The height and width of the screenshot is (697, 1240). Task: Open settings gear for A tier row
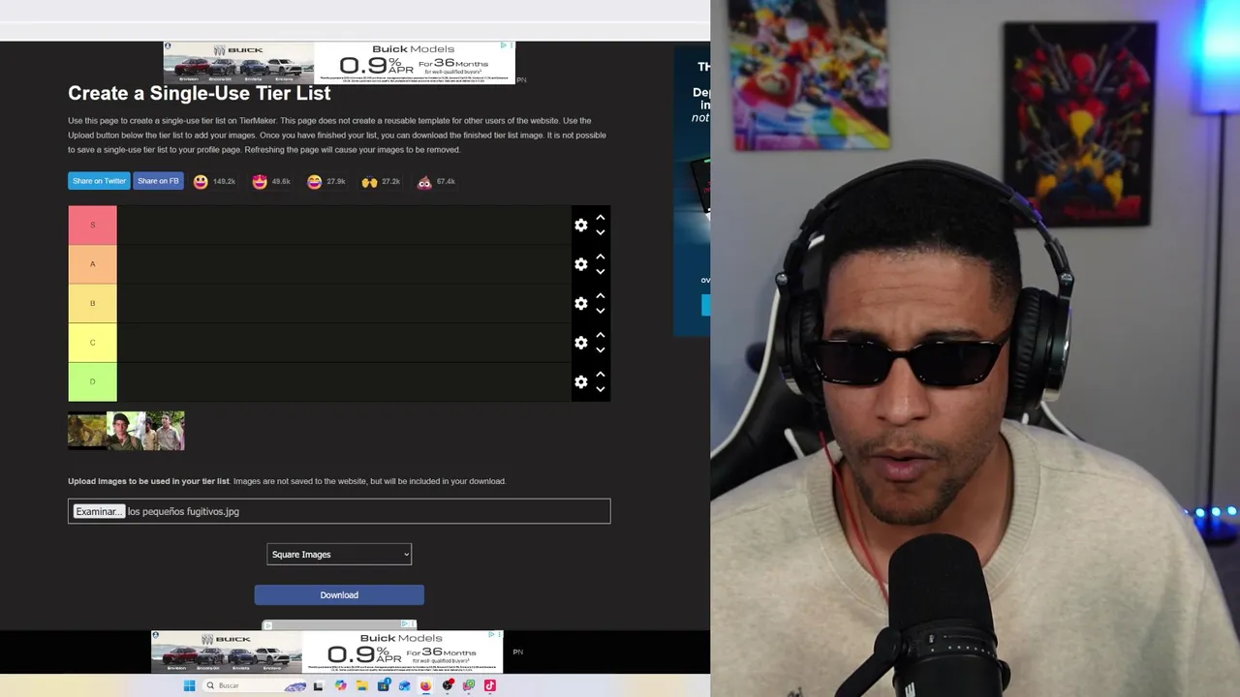pos(580,264)
